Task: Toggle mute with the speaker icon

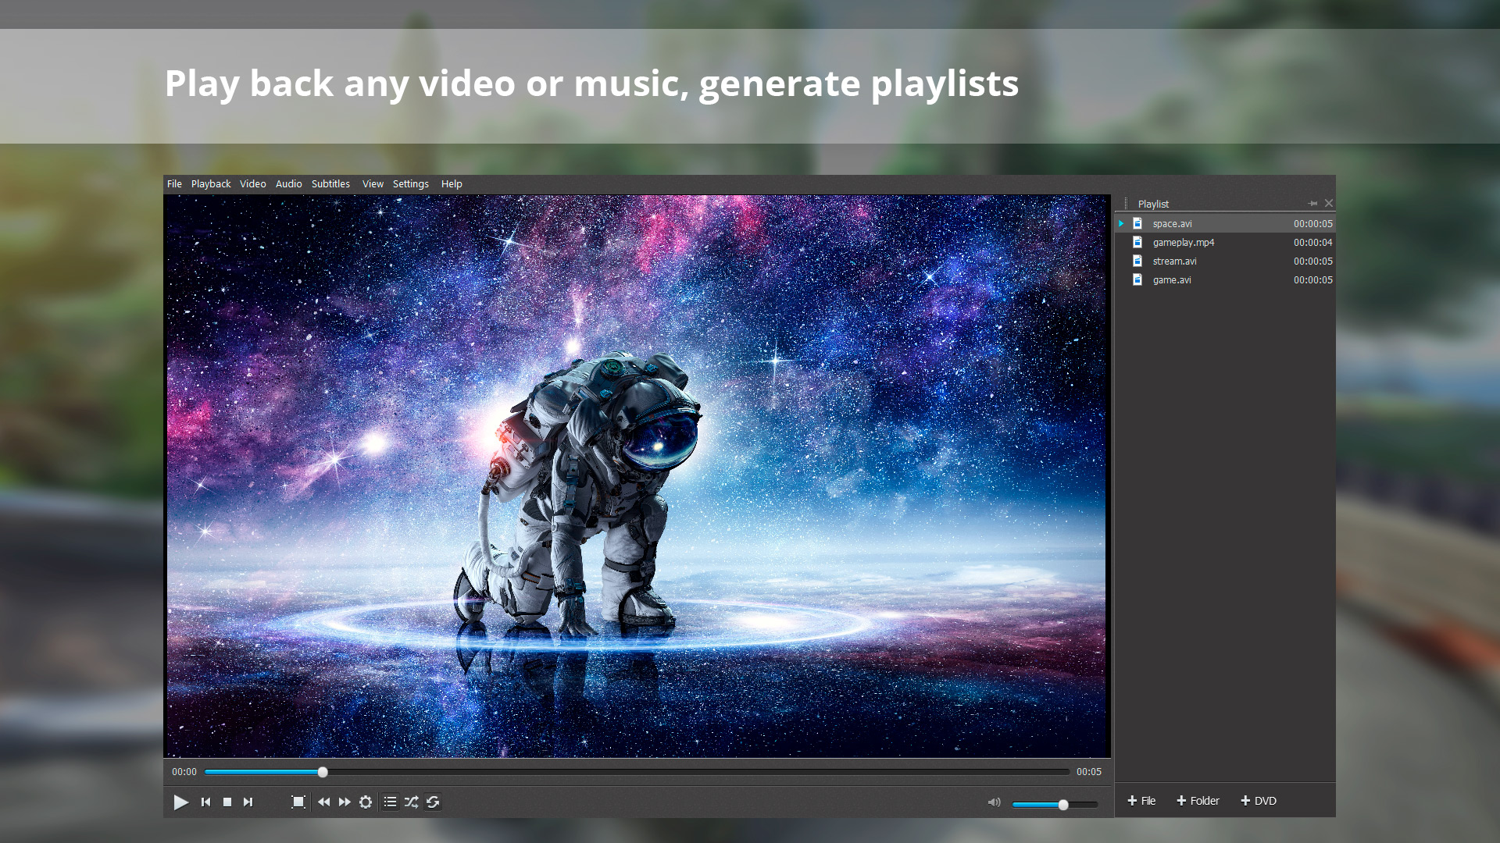Action: [x=994, y=802]
